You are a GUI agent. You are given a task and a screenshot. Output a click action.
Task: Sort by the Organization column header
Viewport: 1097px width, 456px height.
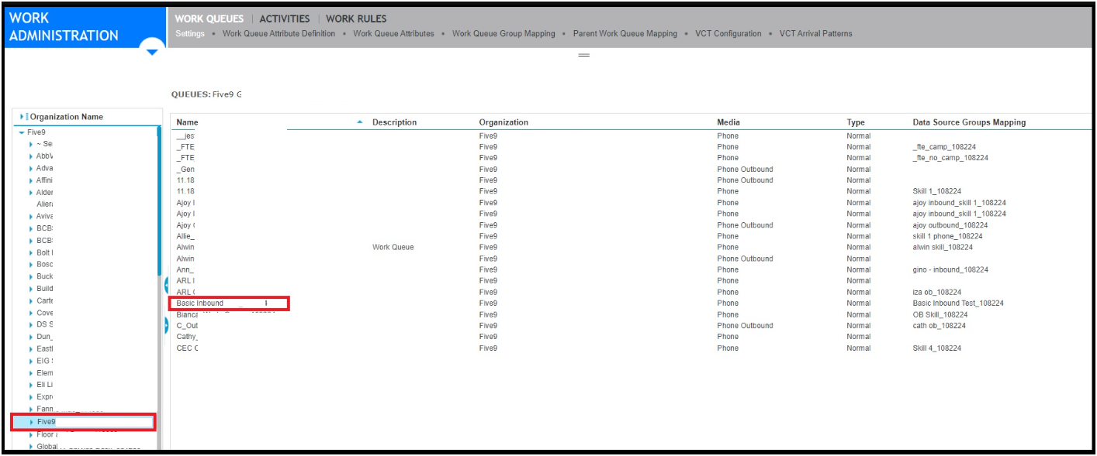[504, 122]
